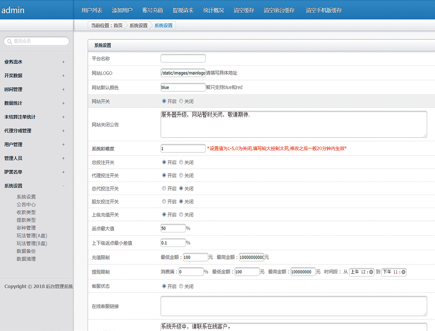Expand the 用户管理 sidebar group
The image size is (435, 331).
63,145
